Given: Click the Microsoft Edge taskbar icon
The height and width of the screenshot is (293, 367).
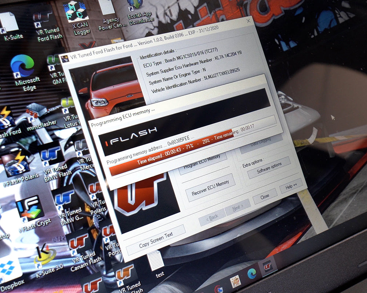Looking at the screenshot, I should 252,273.
